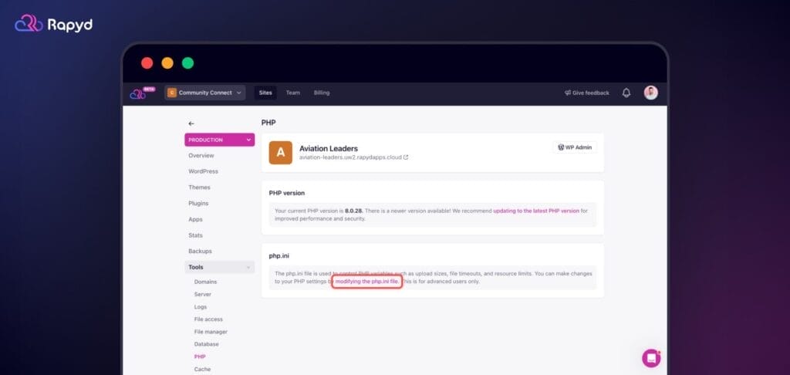Click the PHP version heading

(x=287, y=193)
